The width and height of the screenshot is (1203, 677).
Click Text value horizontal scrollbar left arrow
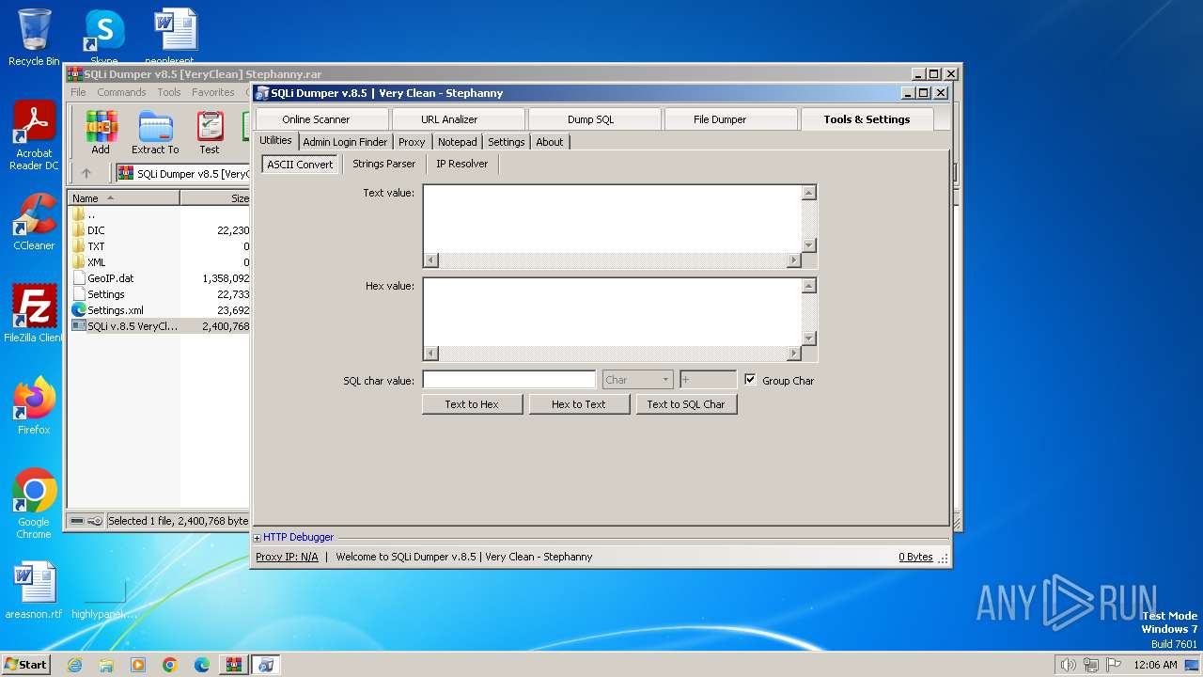pyautogui.click(x=431, y=260)
